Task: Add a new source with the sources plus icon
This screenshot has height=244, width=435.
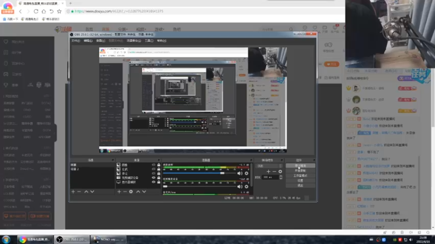Action: click(x=119, y=191)
